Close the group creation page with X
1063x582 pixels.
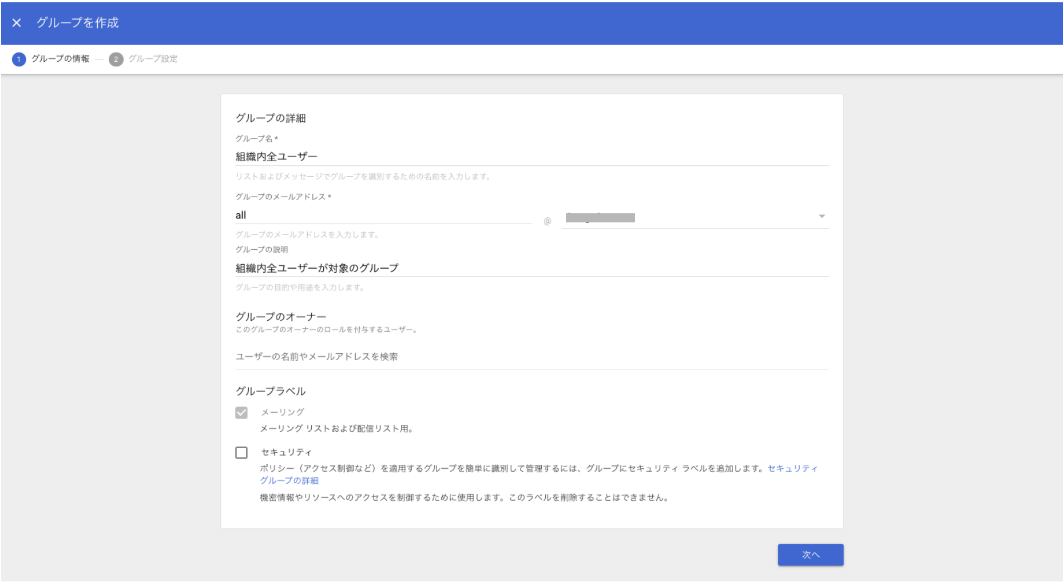(x=17, y=23)
